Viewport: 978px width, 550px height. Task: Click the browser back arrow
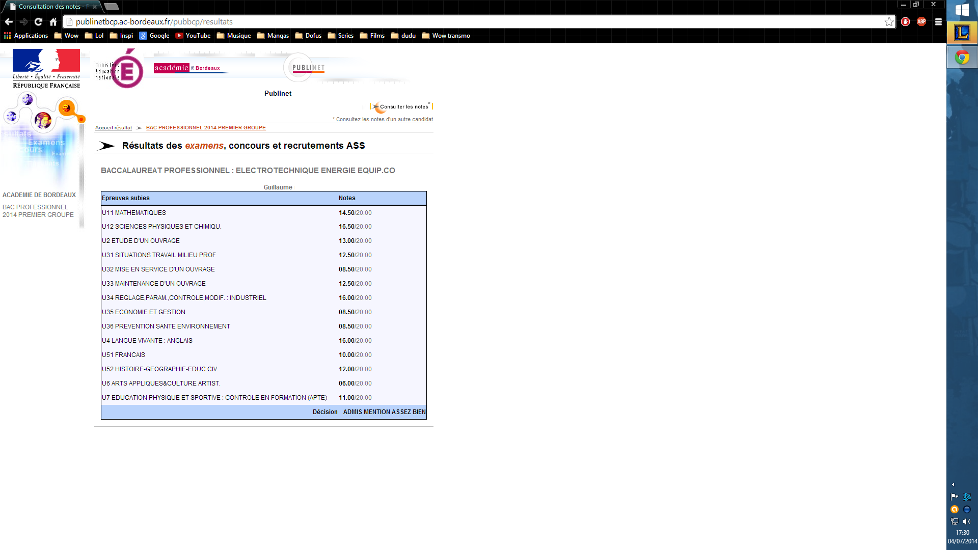click(9, 22)
